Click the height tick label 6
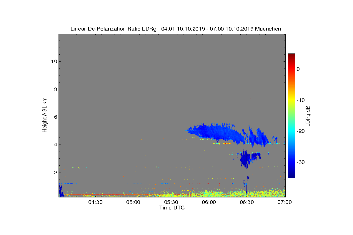 pos(55,117)
